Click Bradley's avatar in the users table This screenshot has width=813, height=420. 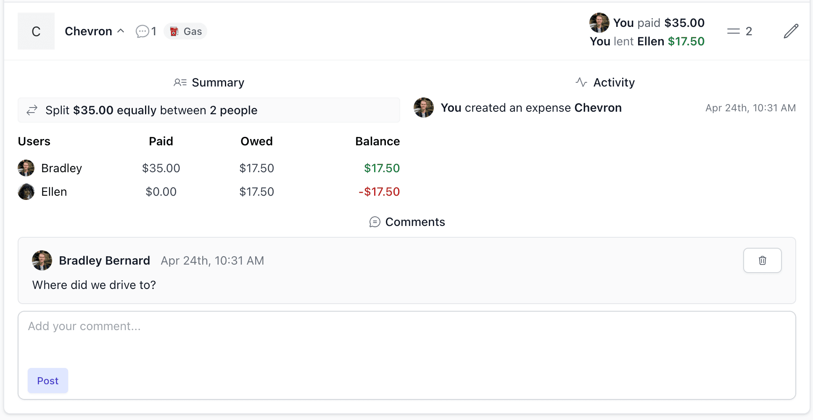[26, 168]
